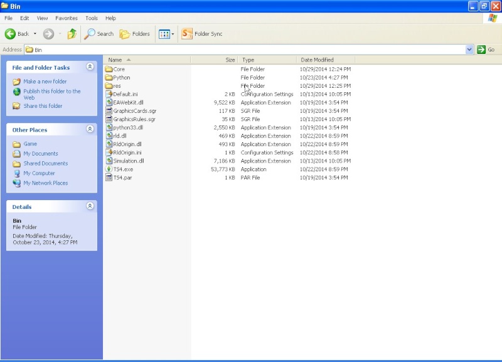Sort by the Type column header
The height and width of the screenshot is (362, 502).
(x=267, y=60)
